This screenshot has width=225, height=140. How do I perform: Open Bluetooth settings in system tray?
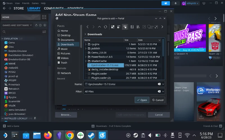(165, 135)
